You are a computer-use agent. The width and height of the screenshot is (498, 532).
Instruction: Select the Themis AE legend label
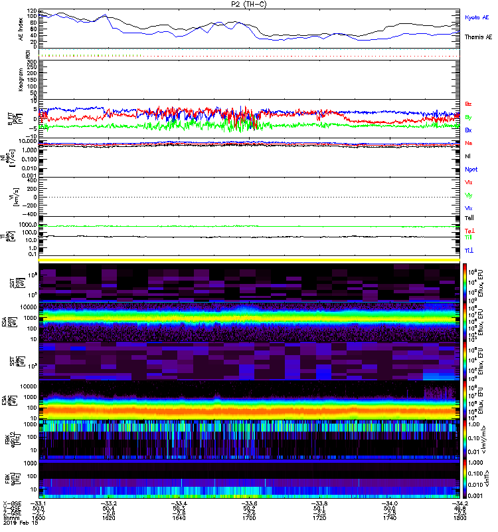click(478, 37)
